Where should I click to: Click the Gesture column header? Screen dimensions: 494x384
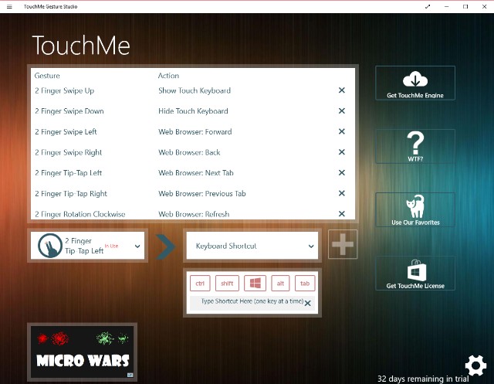click(47, 76)
